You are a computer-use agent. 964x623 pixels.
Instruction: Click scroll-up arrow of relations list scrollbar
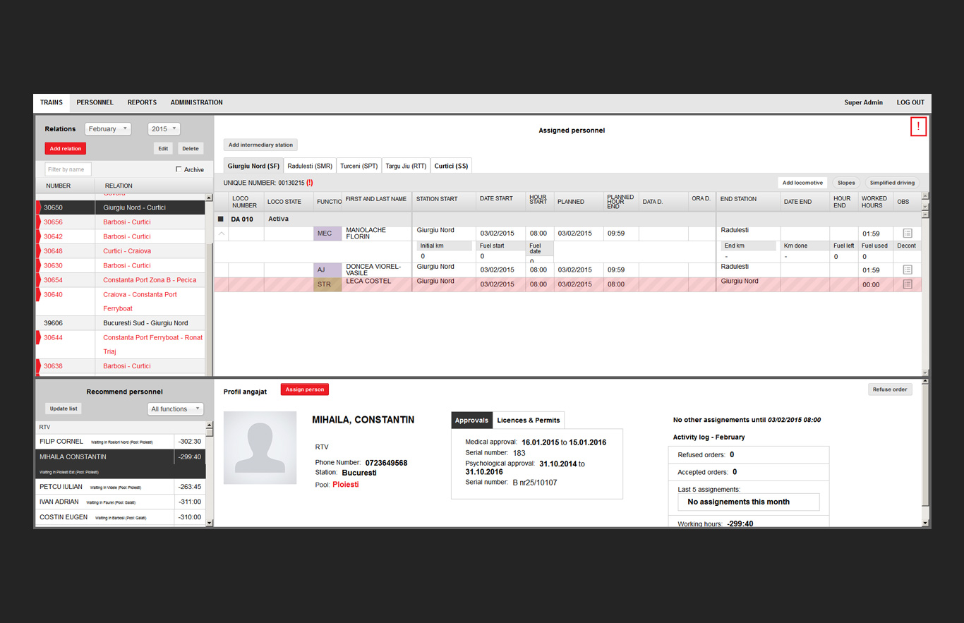(x=208, y=198)
